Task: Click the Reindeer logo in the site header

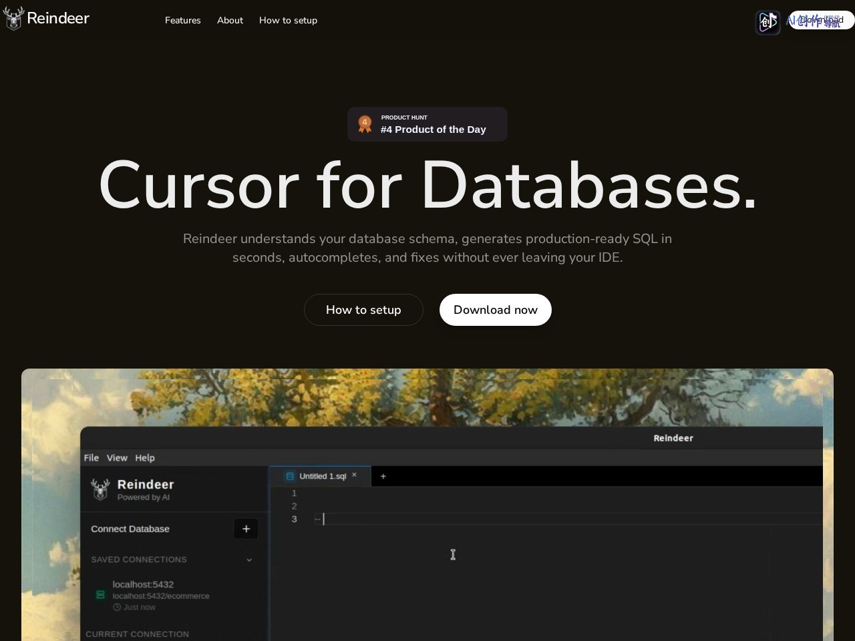Action: [46, 18]
